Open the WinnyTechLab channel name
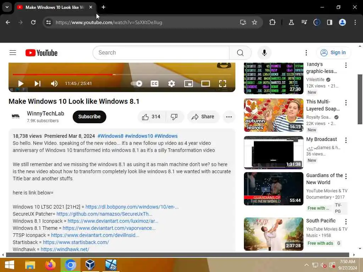The image size is (363, 272). (x=45, y=114)
